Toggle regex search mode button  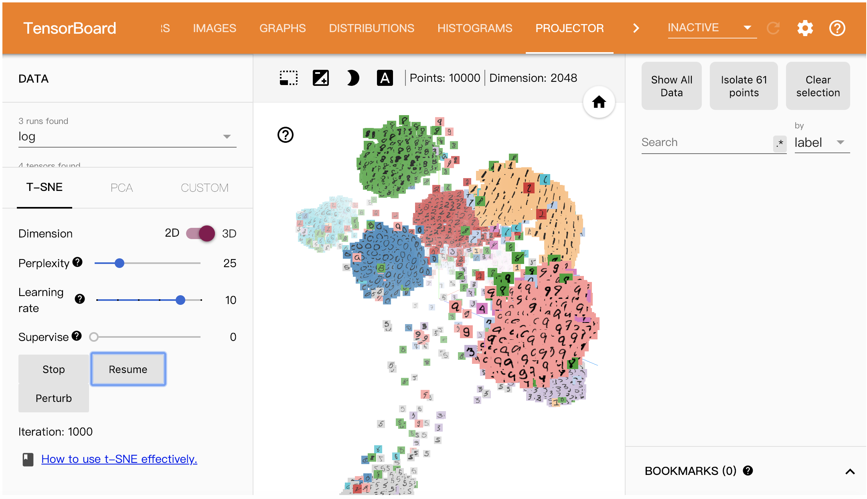[780, 143]
